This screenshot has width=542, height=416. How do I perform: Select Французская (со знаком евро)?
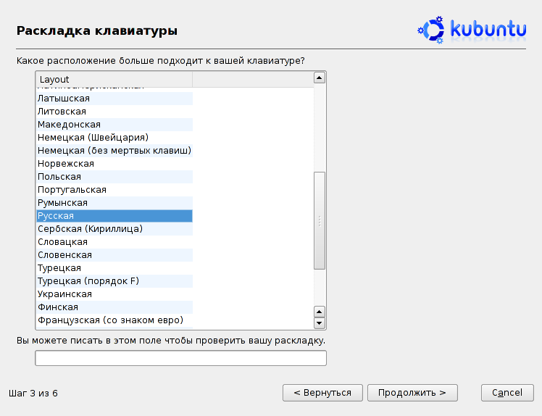114,320
